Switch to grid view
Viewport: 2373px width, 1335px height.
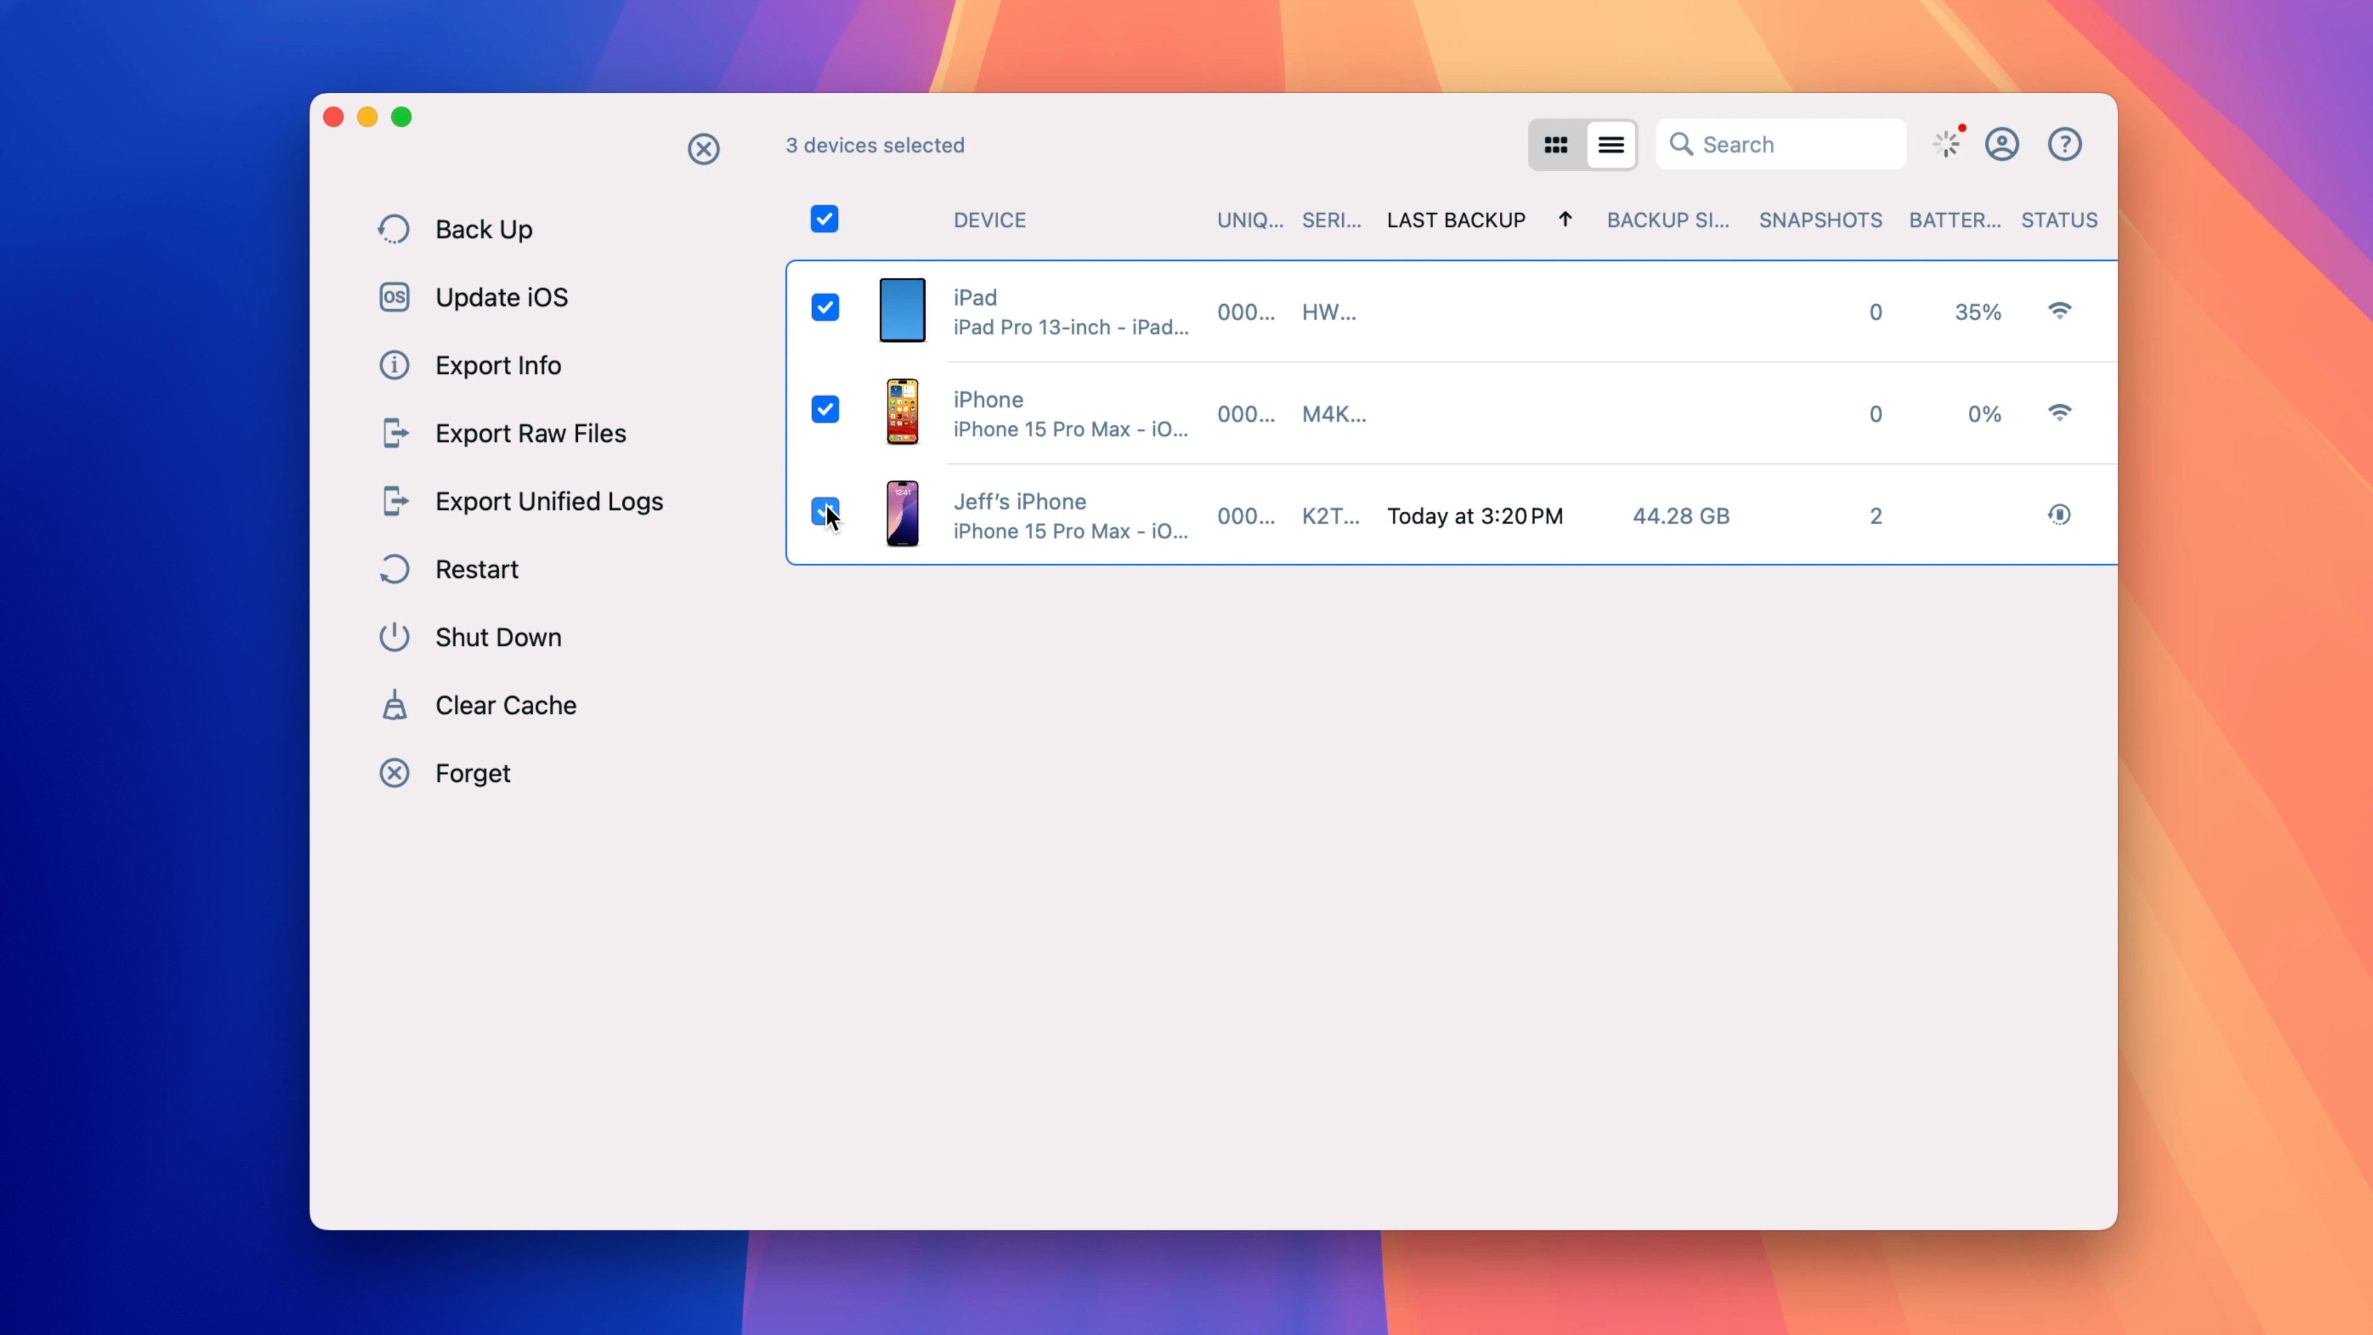(1556, 145)
